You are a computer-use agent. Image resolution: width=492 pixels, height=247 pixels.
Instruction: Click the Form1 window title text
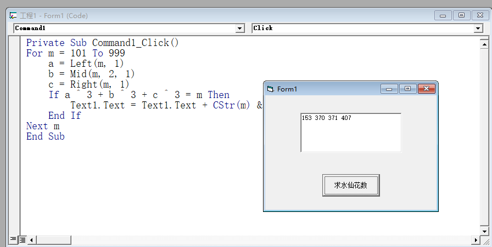pos(287,89)
